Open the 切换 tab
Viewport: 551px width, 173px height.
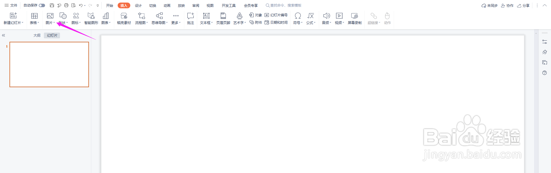coord(153,5)
